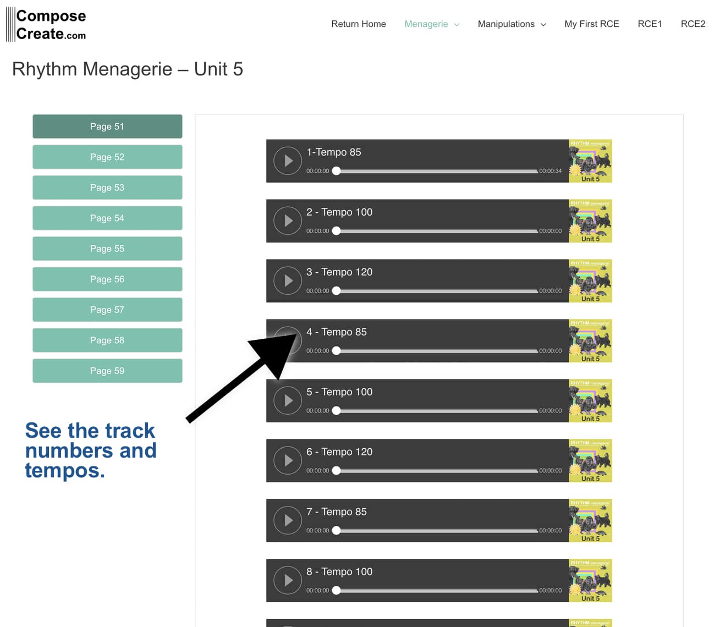Open Page 52
The image size is (715, 627).
coord(107,157)
